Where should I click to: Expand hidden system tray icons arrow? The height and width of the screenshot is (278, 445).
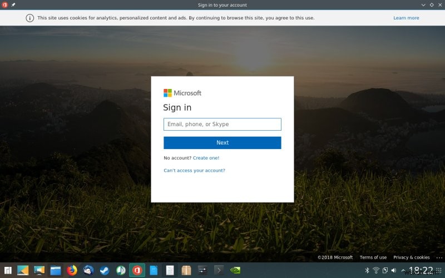(x=403, y=270)
